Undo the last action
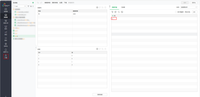The height and width of the screenshot is (97, 200). click(x=38, y=3)
